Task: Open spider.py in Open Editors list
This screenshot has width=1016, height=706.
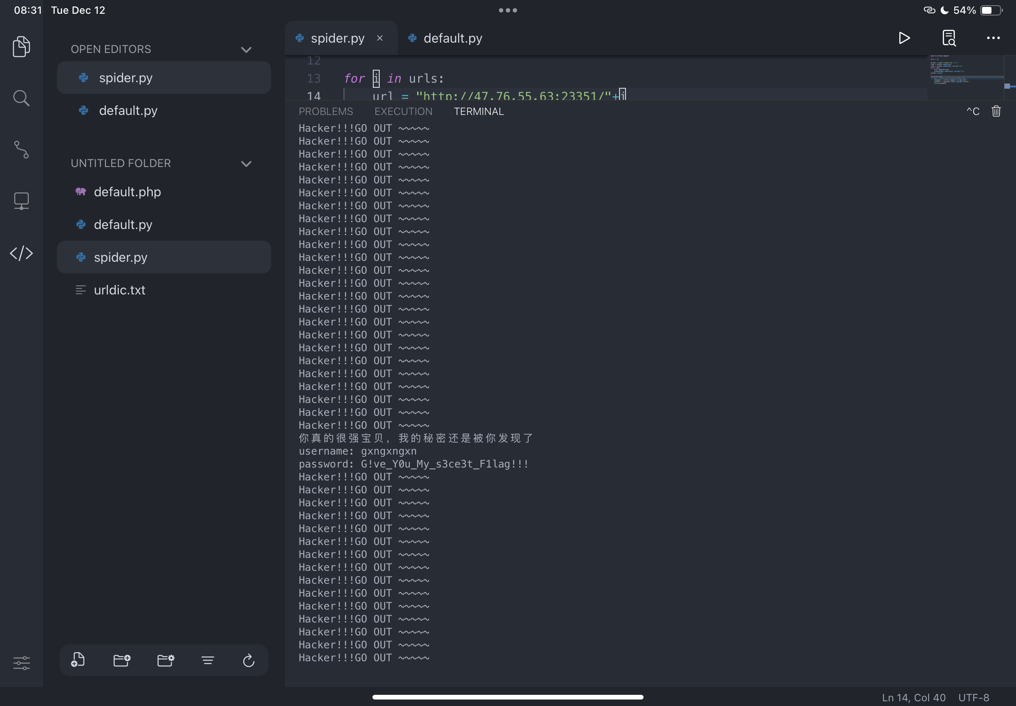Action: click(164, 78)
